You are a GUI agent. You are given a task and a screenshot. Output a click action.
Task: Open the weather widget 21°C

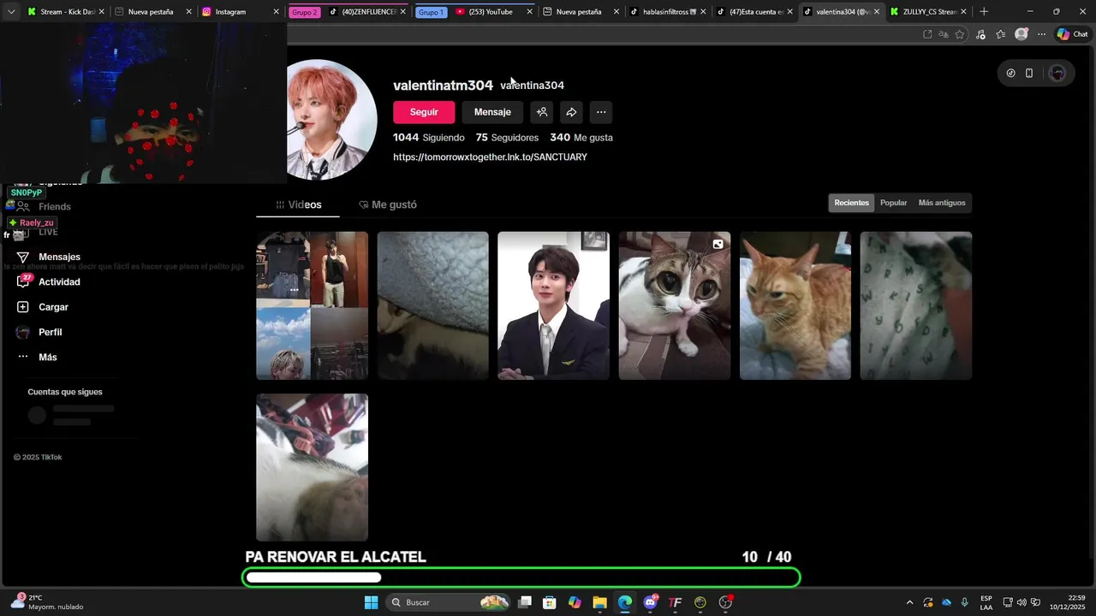click(47, 602)
